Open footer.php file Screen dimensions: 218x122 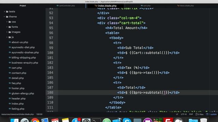18,88
